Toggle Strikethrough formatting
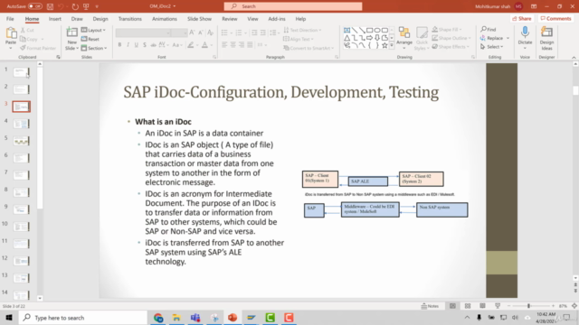579x325 pixels. [x=153, y=45]
